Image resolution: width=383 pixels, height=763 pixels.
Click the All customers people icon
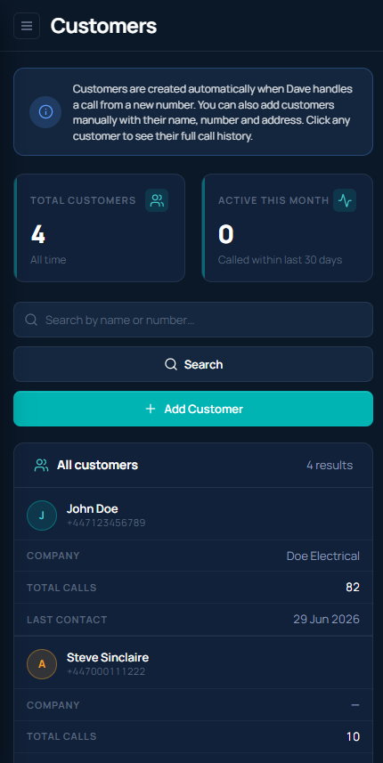pos(41,466)
